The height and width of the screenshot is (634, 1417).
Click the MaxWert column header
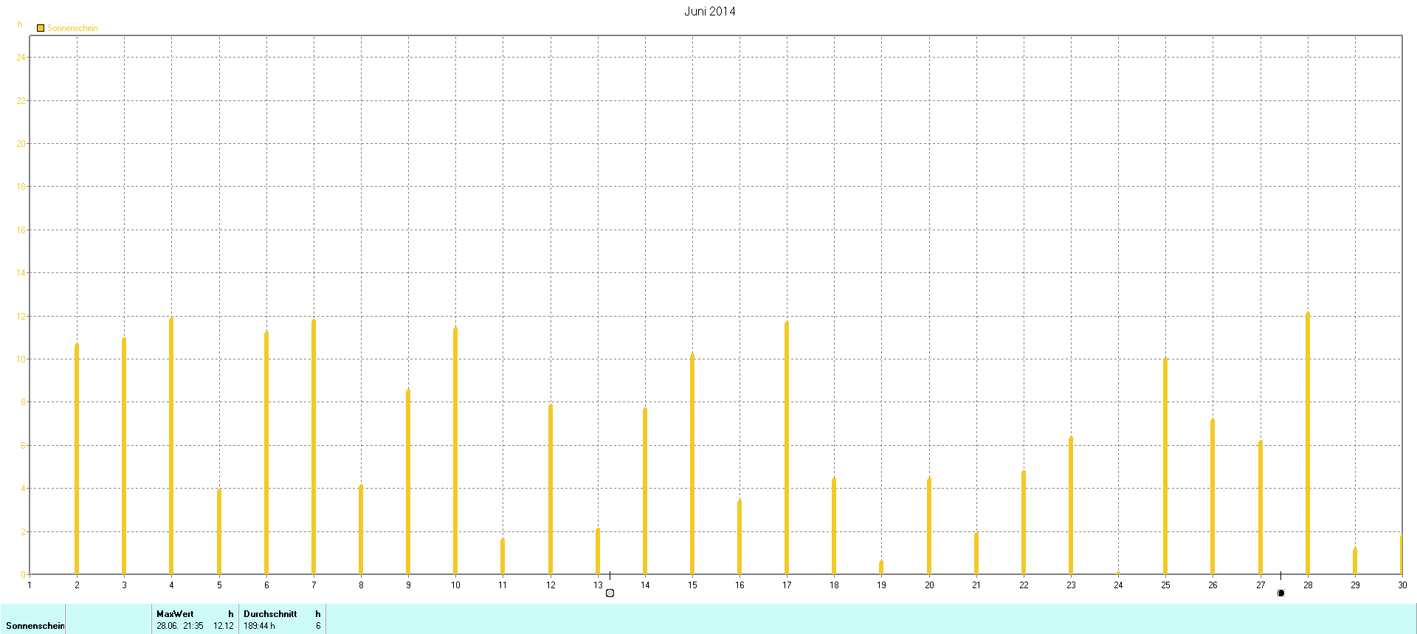click(175, 614)
